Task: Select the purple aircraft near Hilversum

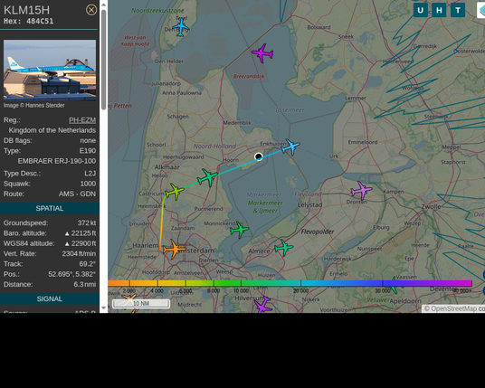Action: (262, 305)
